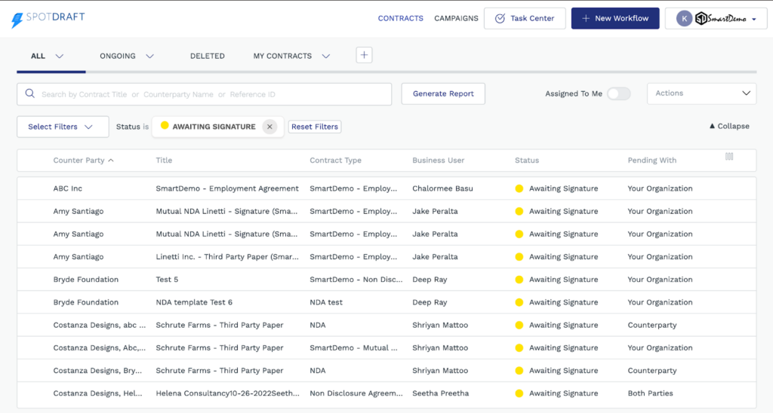Open the Select Filters dropdown

click(63, 127)
